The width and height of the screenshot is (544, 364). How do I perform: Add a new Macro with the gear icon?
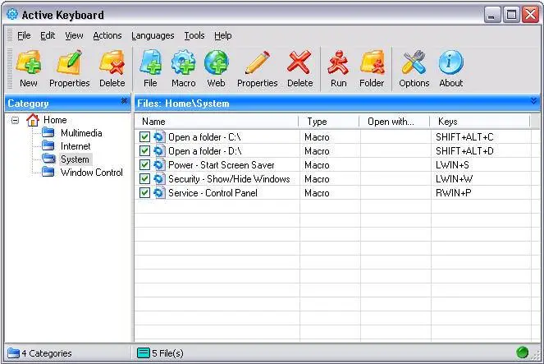[183, 63]
